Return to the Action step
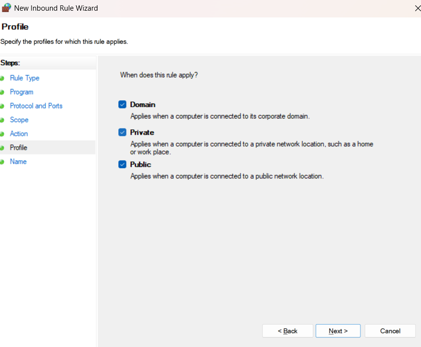The width and height of the screenshot is (421, 347). pos(19,134)
